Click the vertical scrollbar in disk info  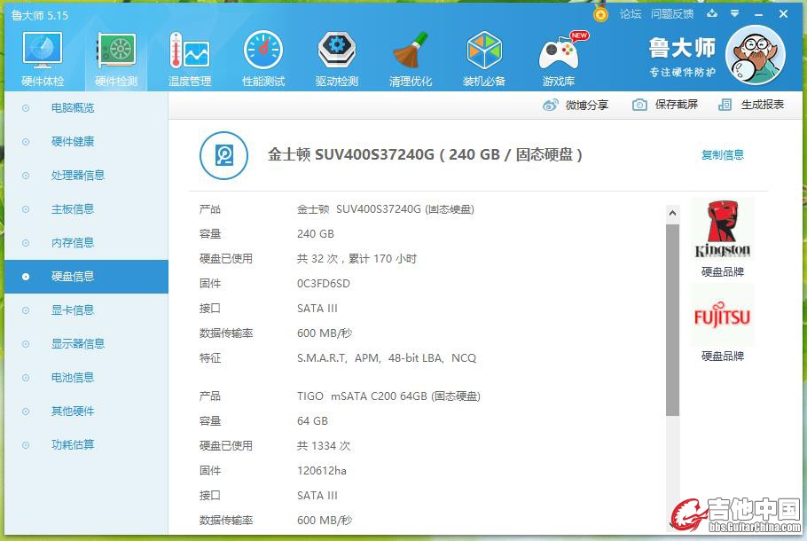(x=672, y=319)
